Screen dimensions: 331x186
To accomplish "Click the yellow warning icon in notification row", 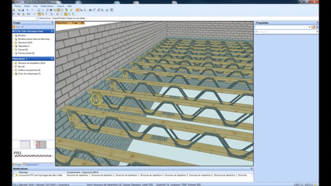I will 17,175.
